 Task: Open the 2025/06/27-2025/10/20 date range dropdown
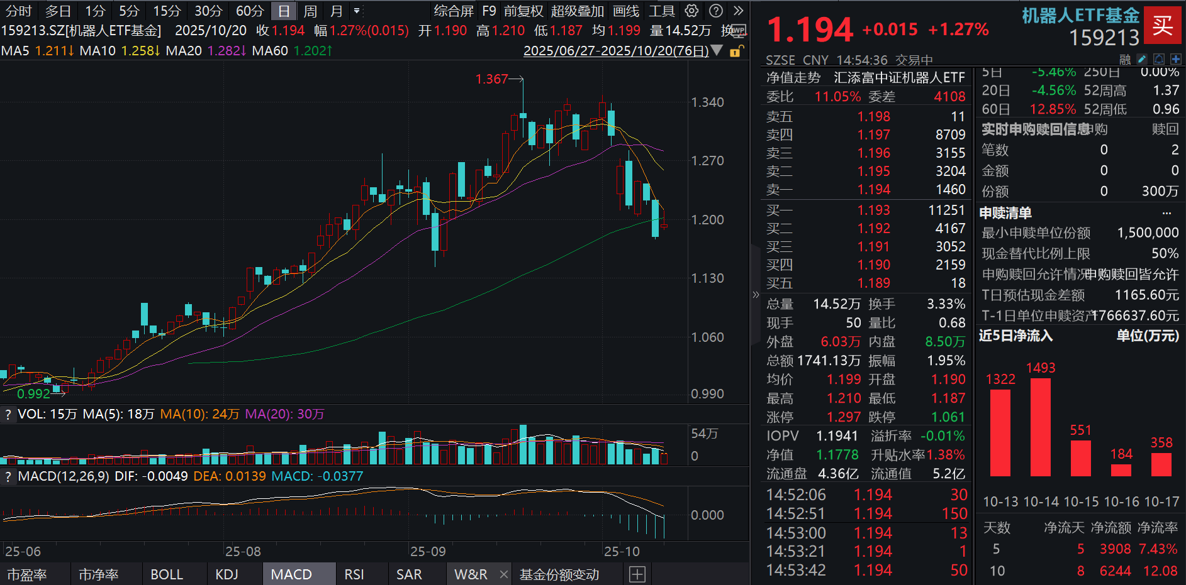pyautogui.click(x=716, y=51)
